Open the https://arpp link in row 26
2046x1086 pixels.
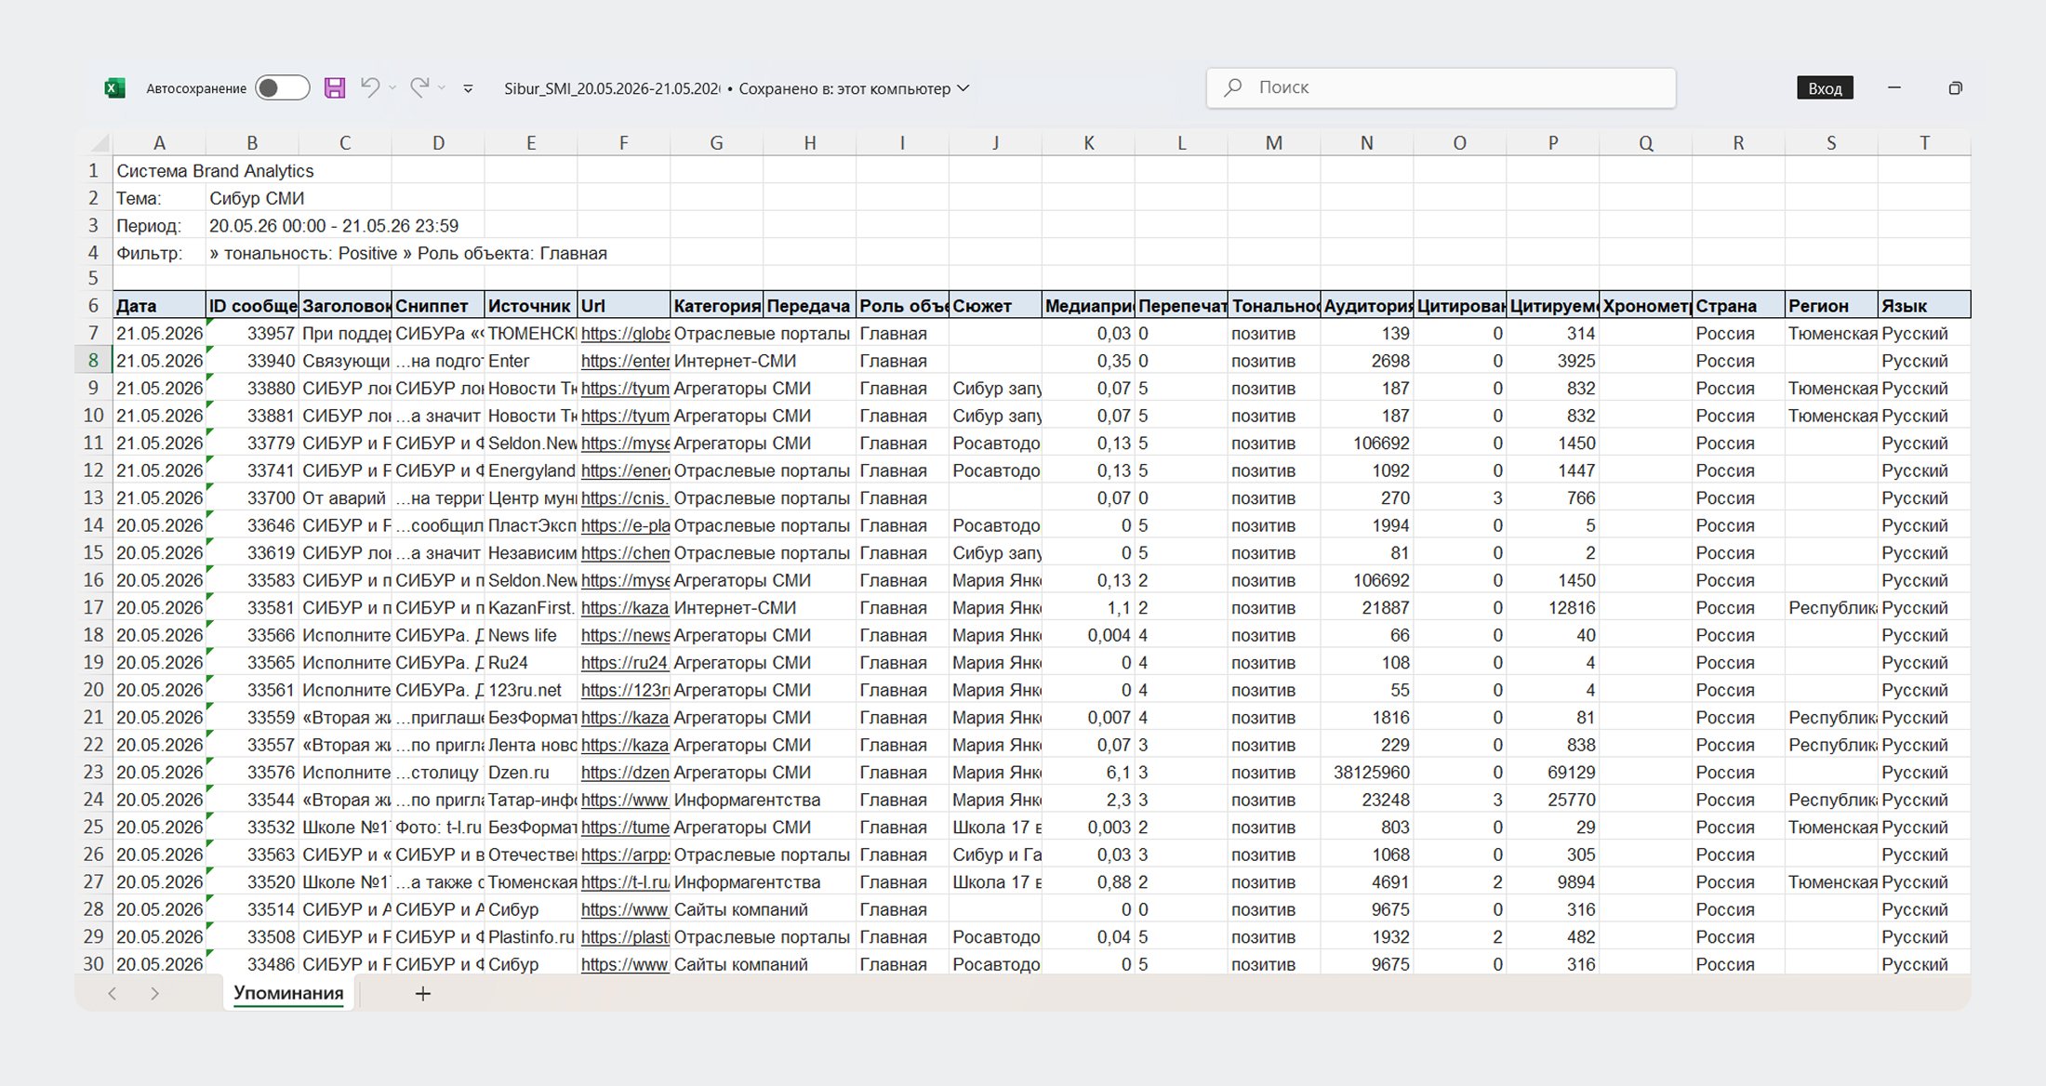(625, 854)
